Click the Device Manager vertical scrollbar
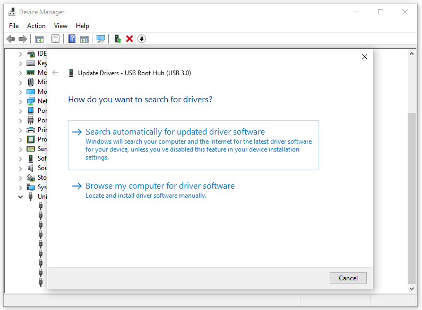Screen dimensions: 422x310 pos(411,196)
